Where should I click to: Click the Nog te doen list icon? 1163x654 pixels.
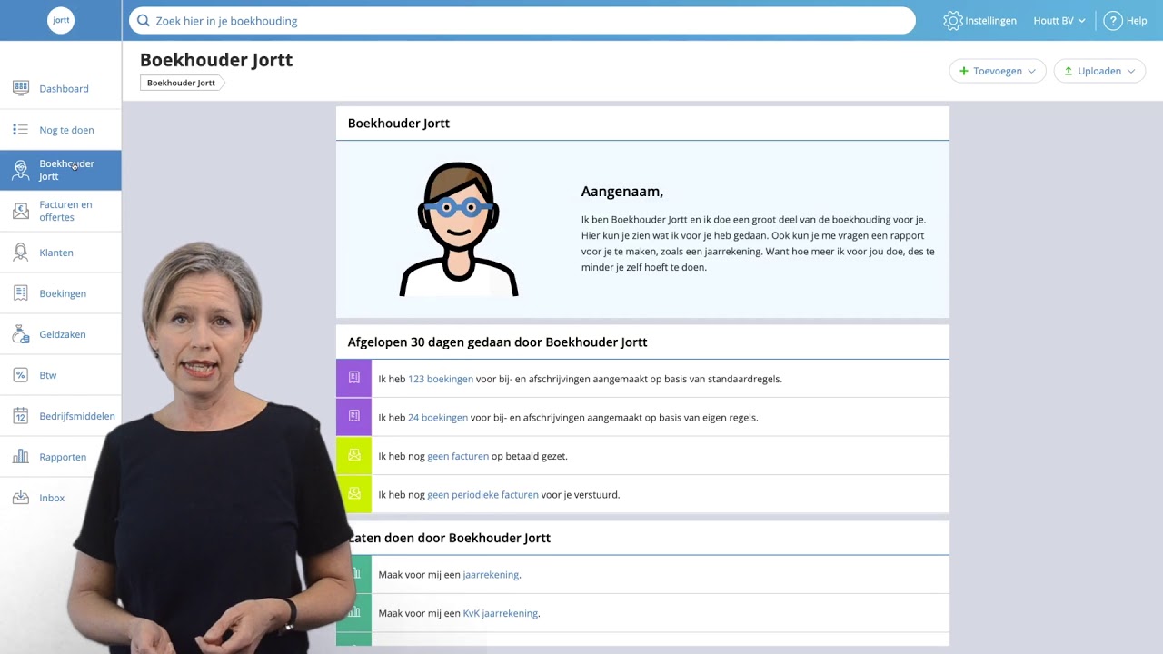[x=20, y=129]
